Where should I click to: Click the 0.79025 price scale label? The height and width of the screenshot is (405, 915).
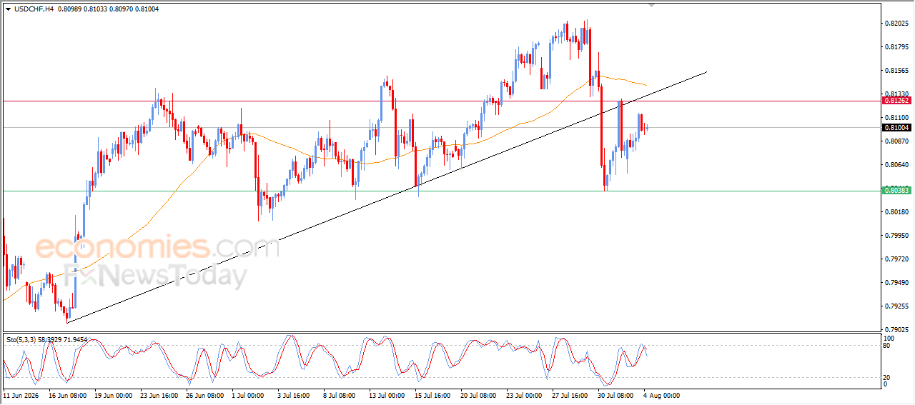(x=896, y=330)
